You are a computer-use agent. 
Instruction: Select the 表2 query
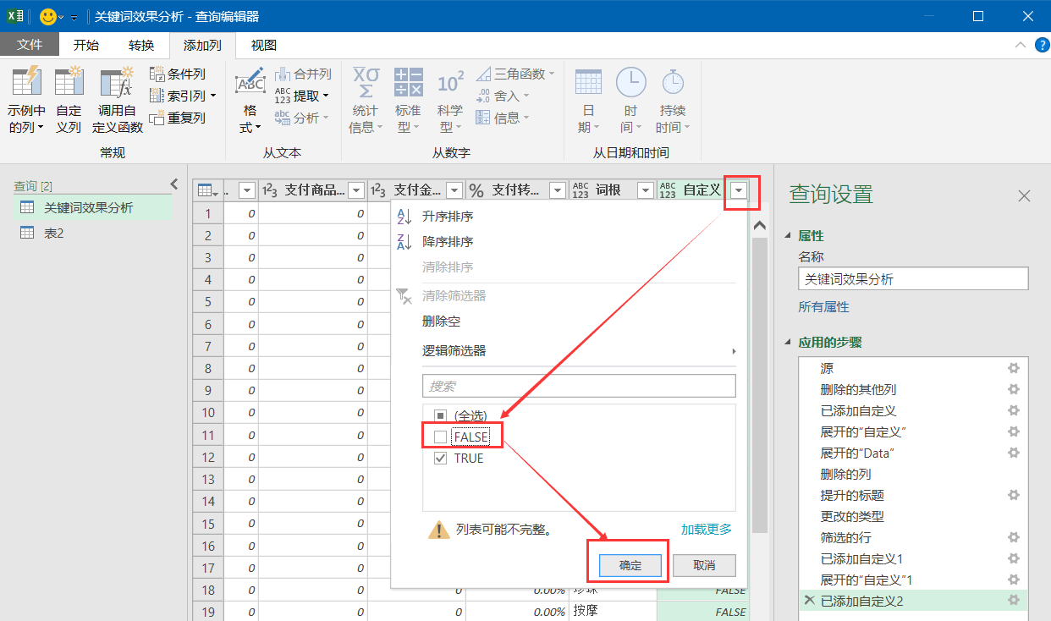(x=92, y=233)
